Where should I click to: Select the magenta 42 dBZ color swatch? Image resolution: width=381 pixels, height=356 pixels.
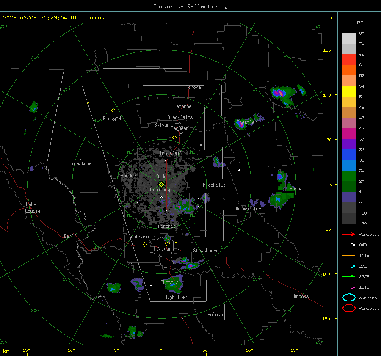tap(349, 134)
